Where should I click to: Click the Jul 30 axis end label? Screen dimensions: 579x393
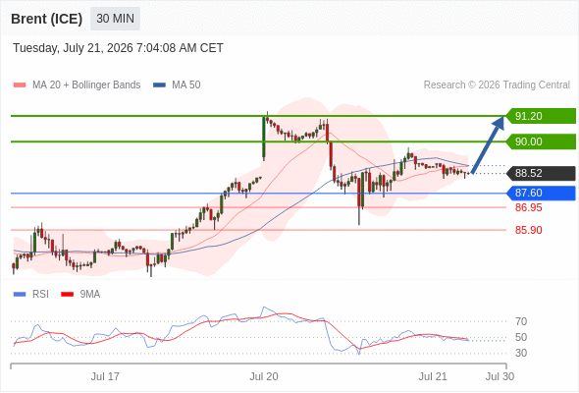tap(500, 376)
